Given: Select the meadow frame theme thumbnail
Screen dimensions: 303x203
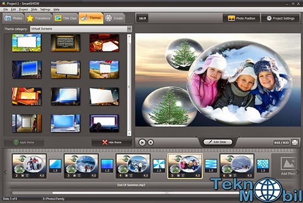Looking at the screenshot, I should [x=26, y=43].
